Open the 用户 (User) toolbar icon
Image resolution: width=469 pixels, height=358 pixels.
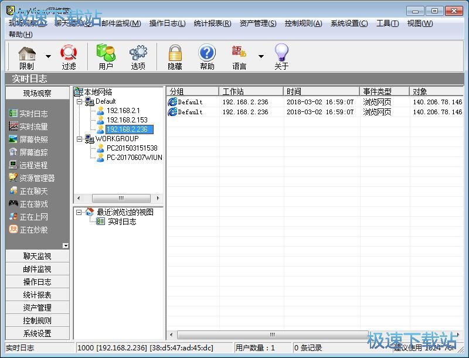point(106,57)
